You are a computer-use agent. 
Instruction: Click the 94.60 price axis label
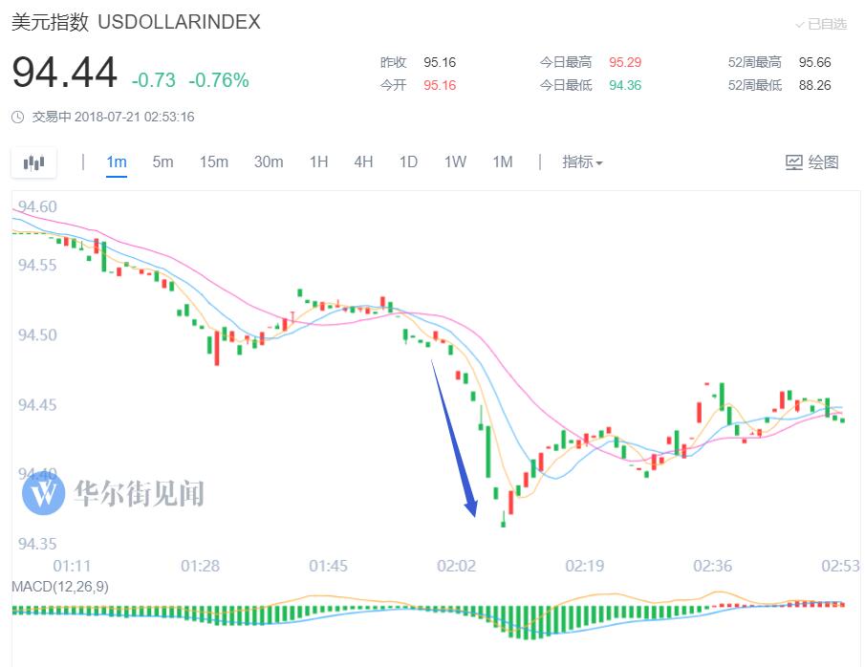(37, 207)
